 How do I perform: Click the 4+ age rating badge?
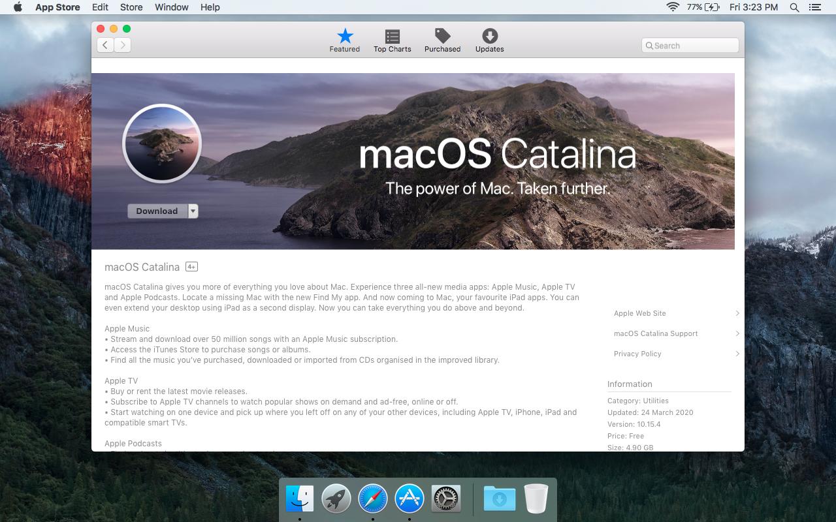[191, 266]
